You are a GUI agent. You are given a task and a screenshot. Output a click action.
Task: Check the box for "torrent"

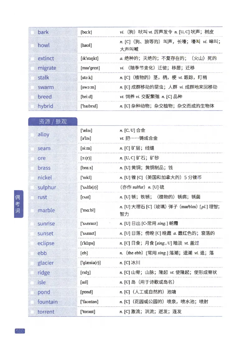click(x=33, y=312)
